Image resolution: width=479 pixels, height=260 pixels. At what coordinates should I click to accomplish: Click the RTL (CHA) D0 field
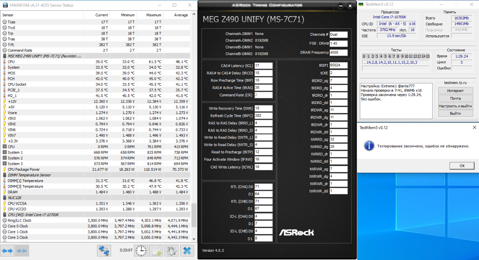point(264,187)
